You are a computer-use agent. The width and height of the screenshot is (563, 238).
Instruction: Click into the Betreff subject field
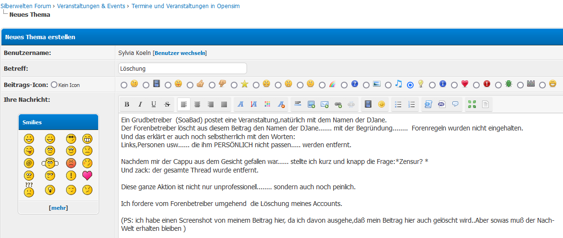182,68
